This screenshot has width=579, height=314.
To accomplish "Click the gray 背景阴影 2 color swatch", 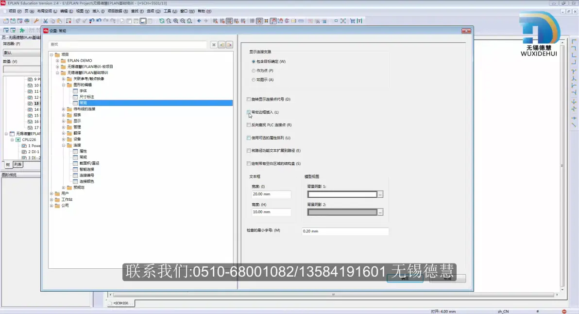I will tap(342, 212).
